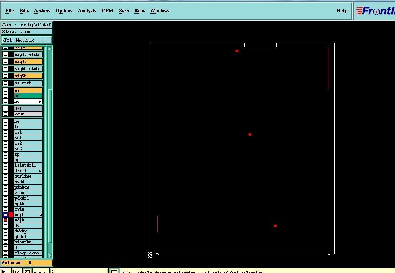Screen dimensions: 395x273
Task: Select the be layer name
Action: [x=28, y=121]
